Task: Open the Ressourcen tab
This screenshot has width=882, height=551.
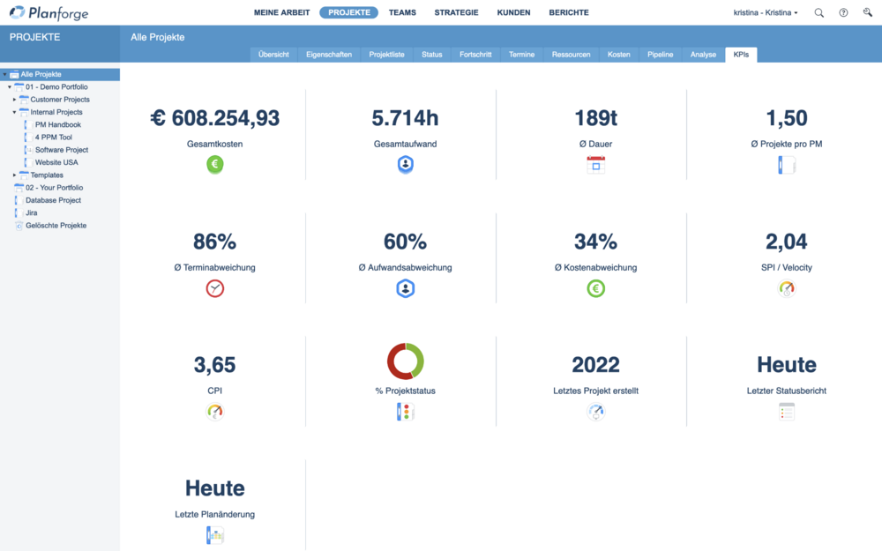Action: [571, 55]
